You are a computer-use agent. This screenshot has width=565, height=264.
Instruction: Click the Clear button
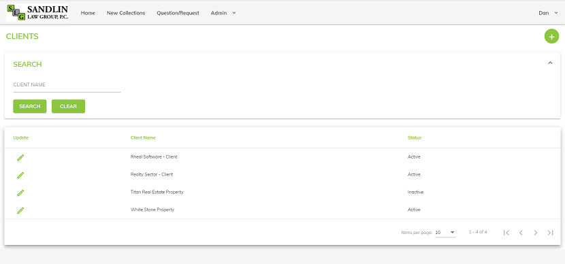click(69, 106)
